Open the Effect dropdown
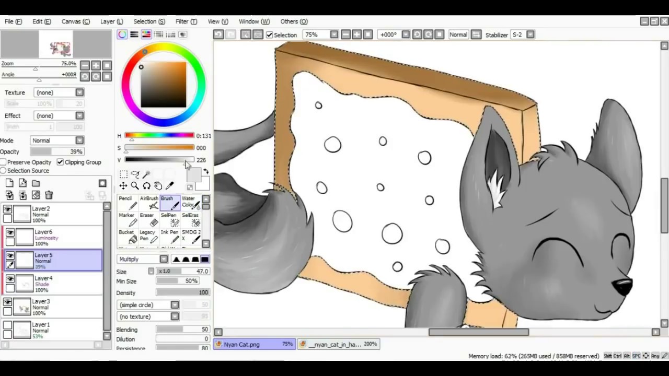The image size is (669, 376). pos(59,116)
